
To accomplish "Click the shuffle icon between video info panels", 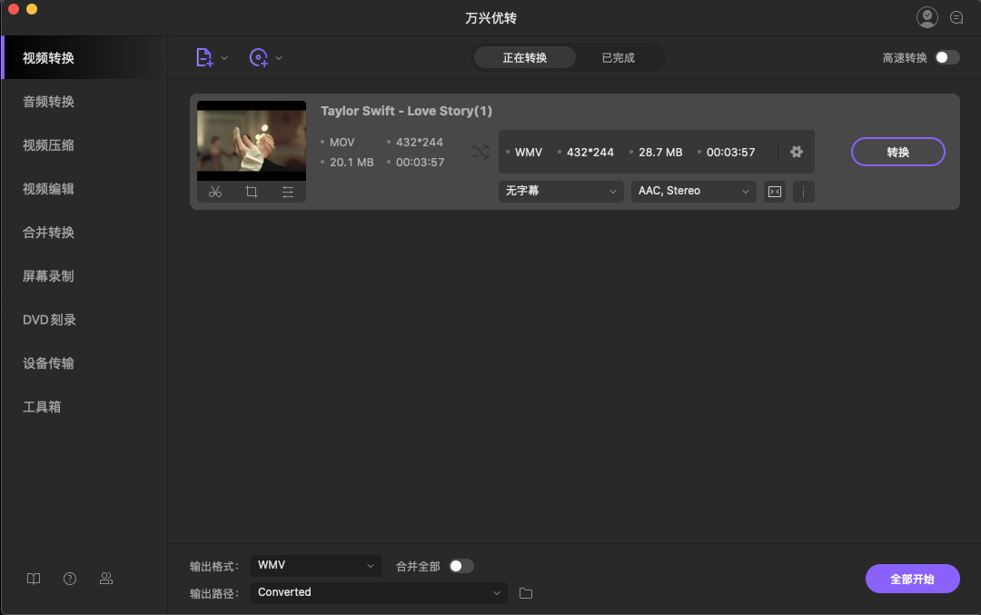I will click(480, 152).
